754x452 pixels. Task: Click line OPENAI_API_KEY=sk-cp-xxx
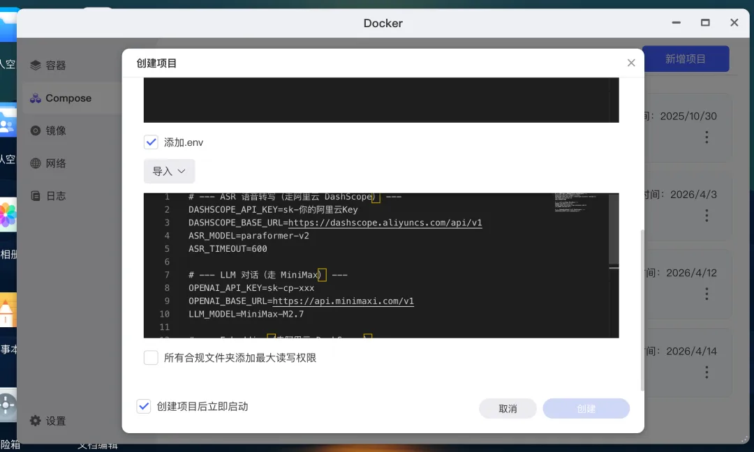click(x=251, y=287)
